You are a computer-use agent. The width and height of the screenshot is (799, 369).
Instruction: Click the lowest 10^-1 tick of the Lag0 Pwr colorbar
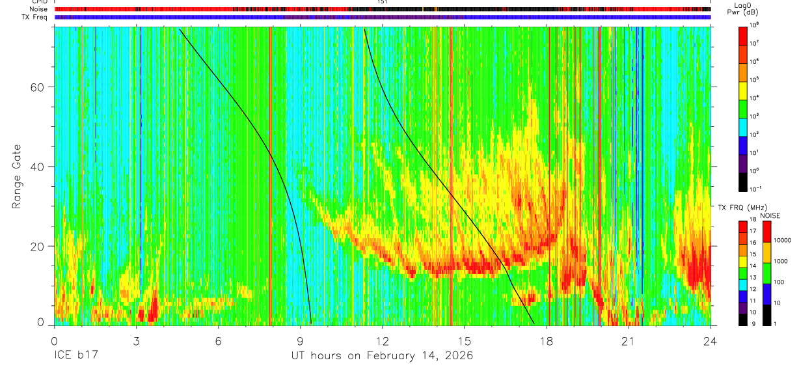[x=757, y=189]
